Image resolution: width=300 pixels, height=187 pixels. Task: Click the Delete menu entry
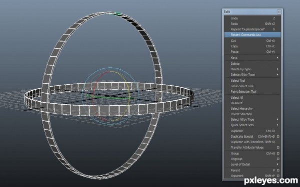pyautogui.click(x=252, y=64)
